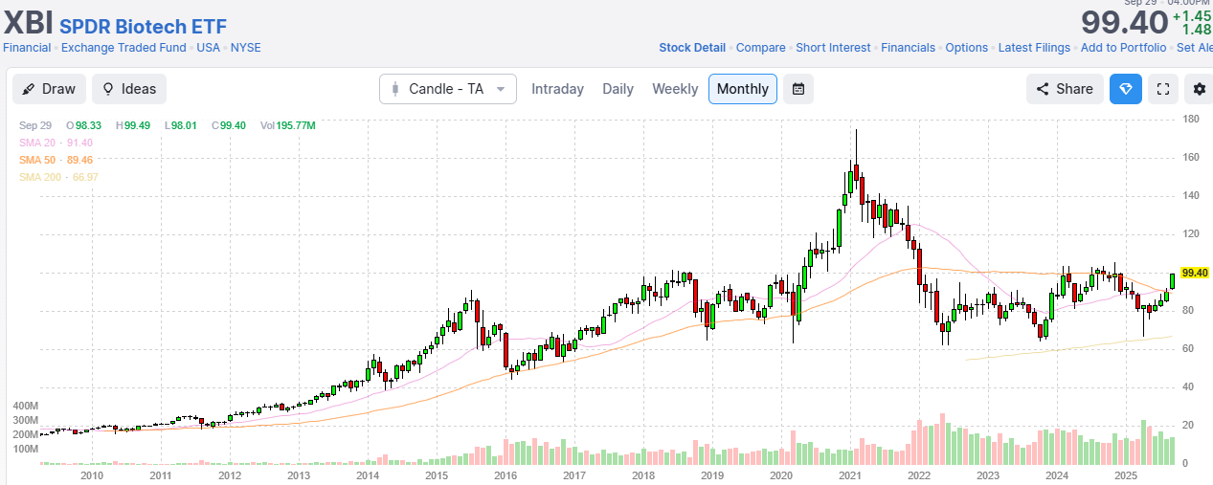Open chart settings gear icon
Image resolution: width=1213 pixels, height=485 pixels.
(1200, 89)
